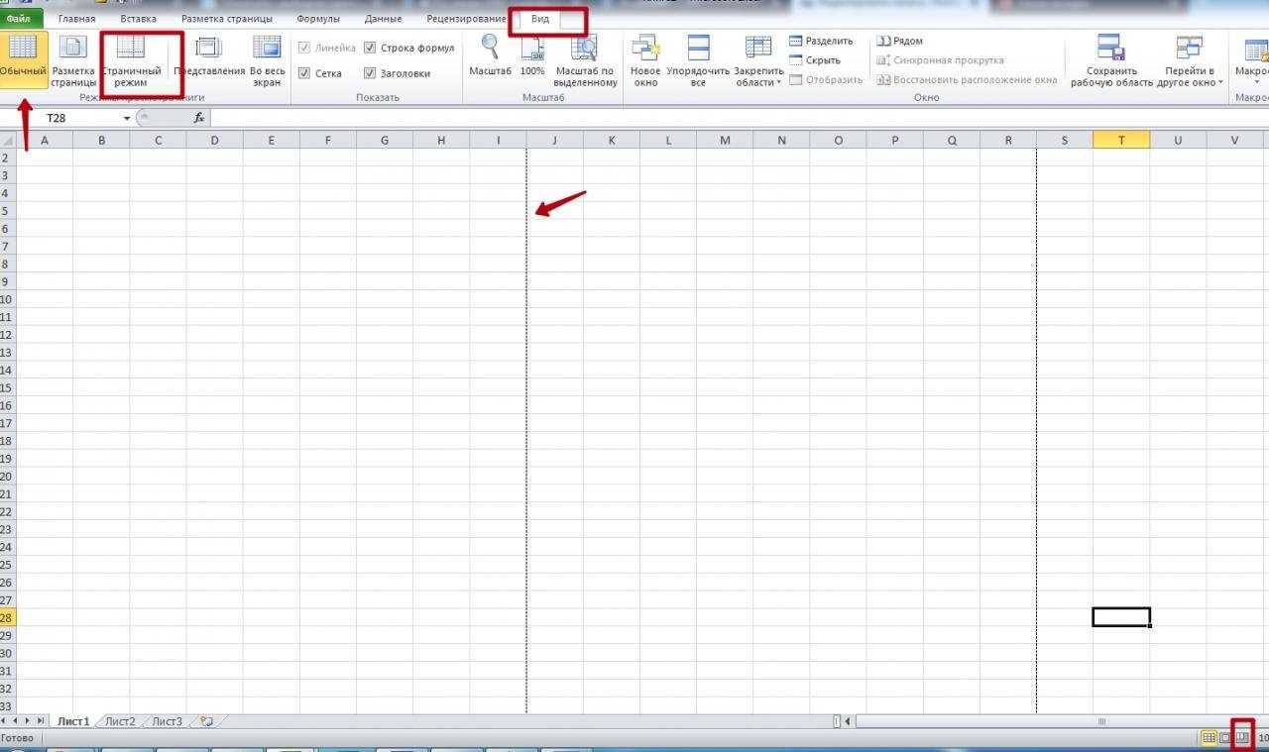The height and width of the screenshot is (752, 1269).
Task: Select column header M
Action: (x=725, y=140)
